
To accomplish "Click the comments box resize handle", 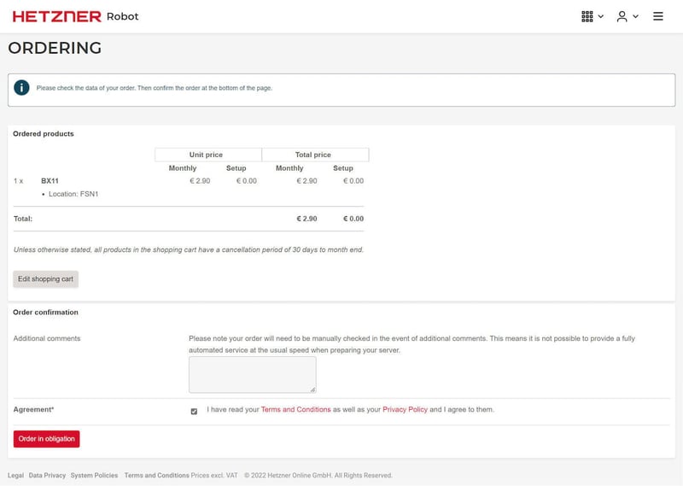I will [x=312, y=389].
